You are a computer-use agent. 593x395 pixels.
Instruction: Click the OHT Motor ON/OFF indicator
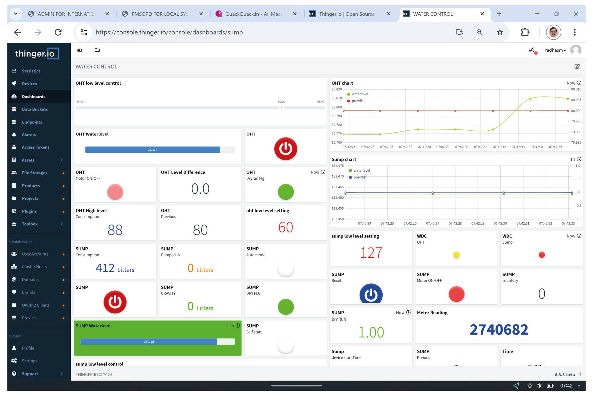pos(115,192)
